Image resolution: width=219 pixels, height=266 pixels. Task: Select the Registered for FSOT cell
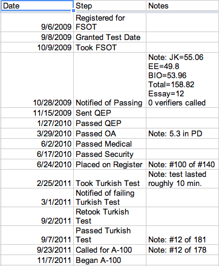click(109, 22)
